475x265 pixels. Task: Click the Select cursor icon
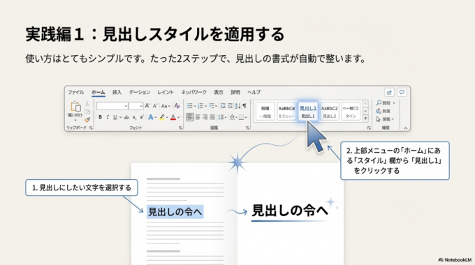[379, 119]
